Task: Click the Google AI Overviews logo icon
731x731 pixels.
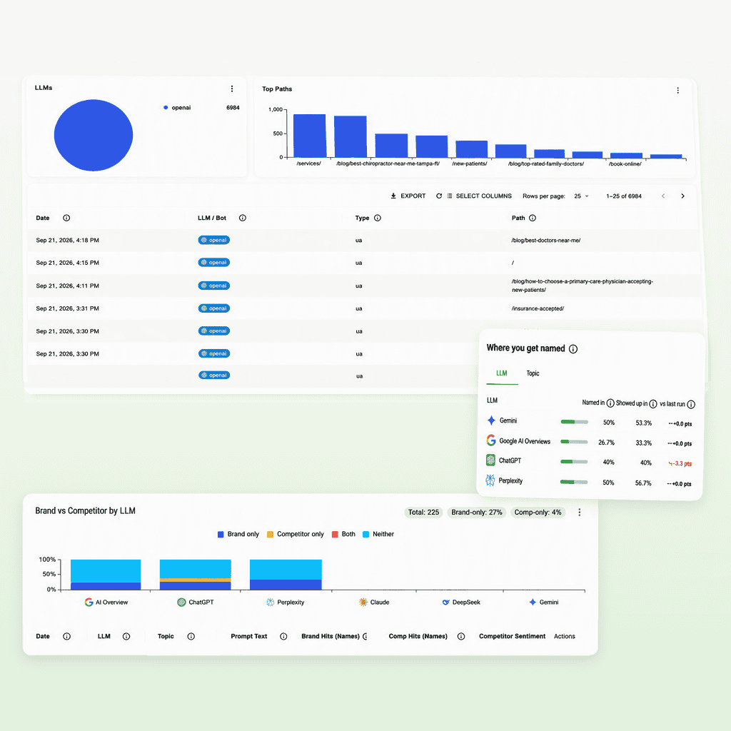Action: [491, 440]
